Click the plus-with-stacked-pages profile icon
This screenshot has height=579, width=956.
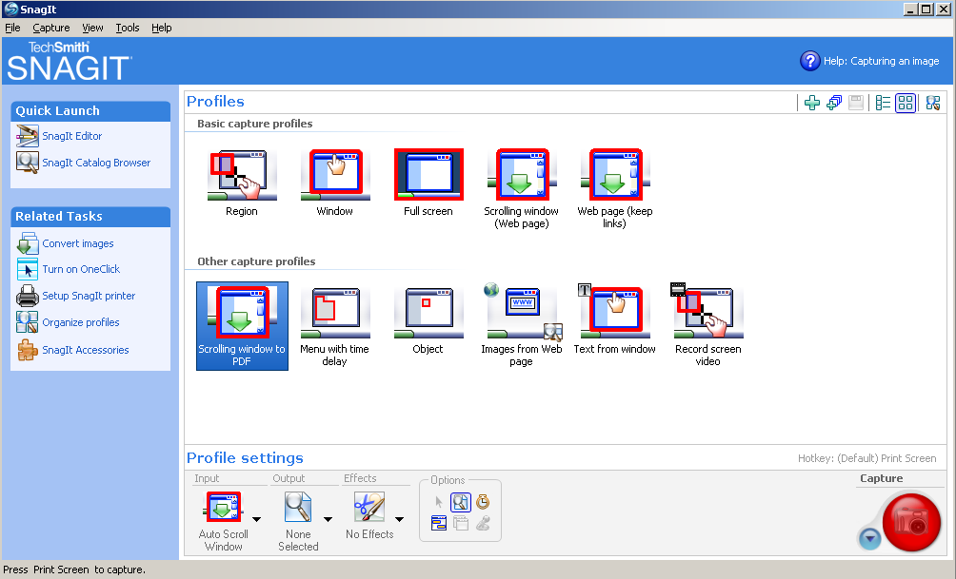834,103
